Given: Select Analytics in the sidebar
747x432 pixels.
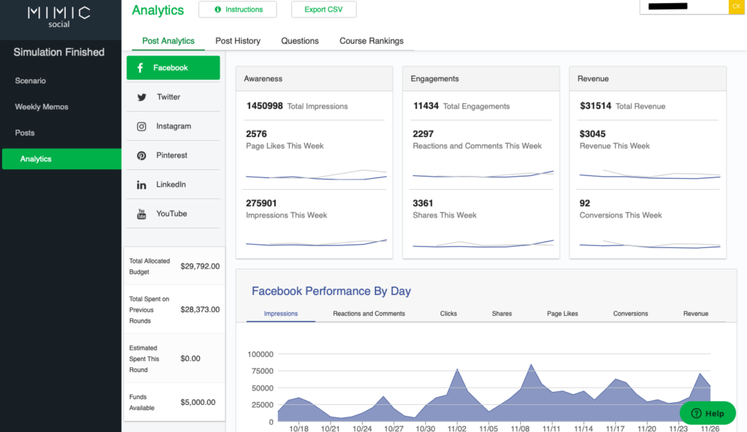Looking at the screenshot, I should click(62, 159).
